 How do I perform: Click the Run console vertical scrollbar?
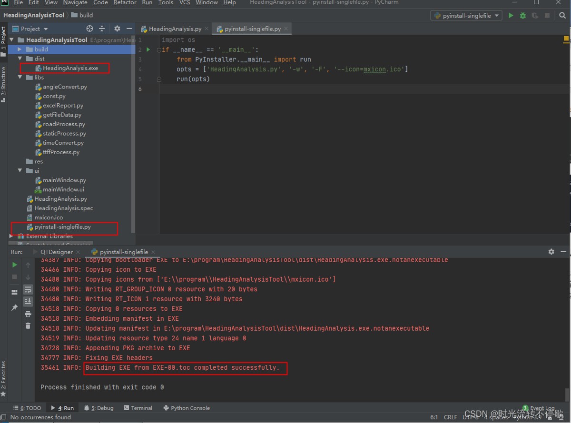(x=567, y=394)
